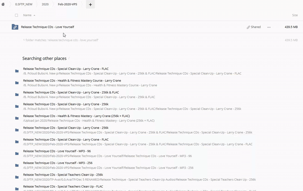Open Feb-2020-VPS breadcrumb folder

[x=67, y=4]
